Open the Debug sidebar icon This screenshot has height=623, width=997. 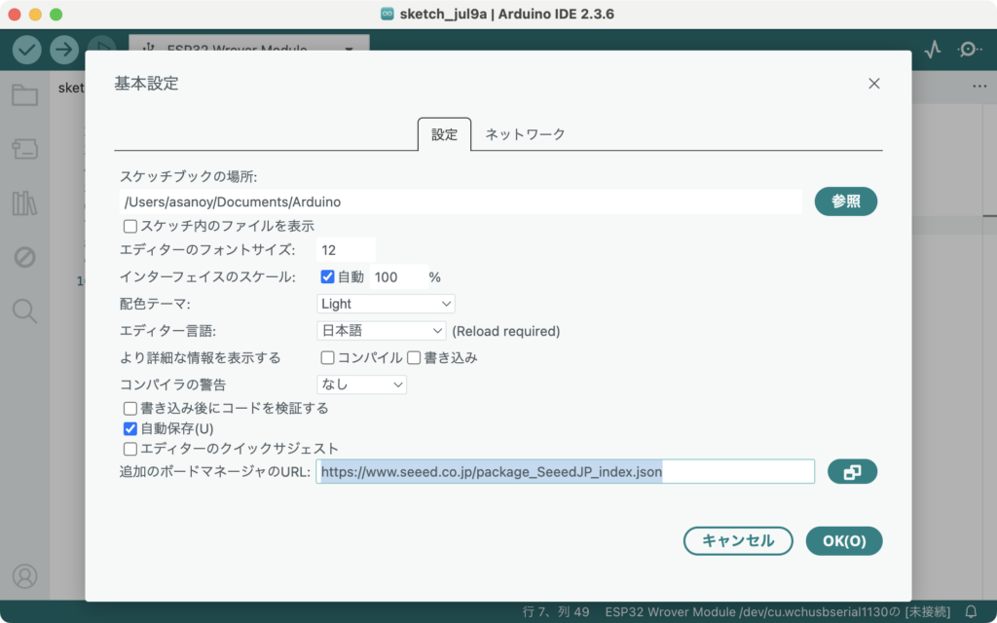(24, 257)
